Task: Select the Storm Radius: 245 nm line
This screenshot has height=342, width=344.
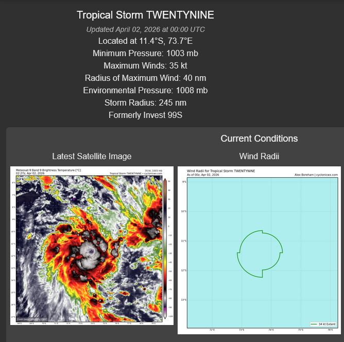Action: [145, 102]
